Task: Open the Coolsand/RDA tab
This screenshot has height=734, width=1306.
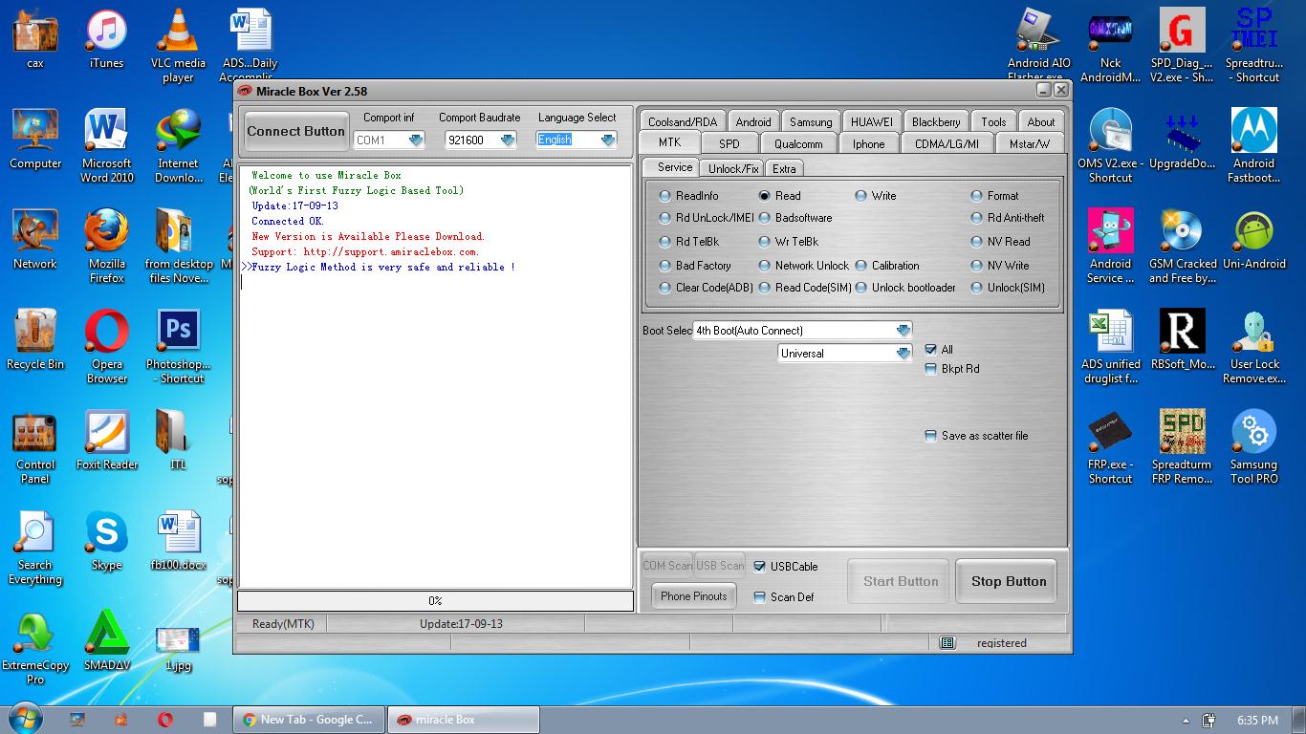Action: click(682, 121)
